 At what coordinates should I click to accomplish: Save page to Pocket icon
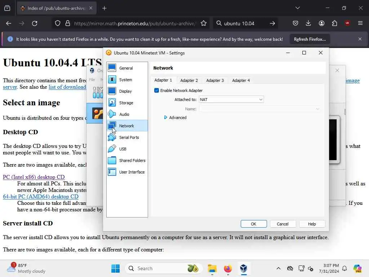pyautogui.click(x=295, y=23)
